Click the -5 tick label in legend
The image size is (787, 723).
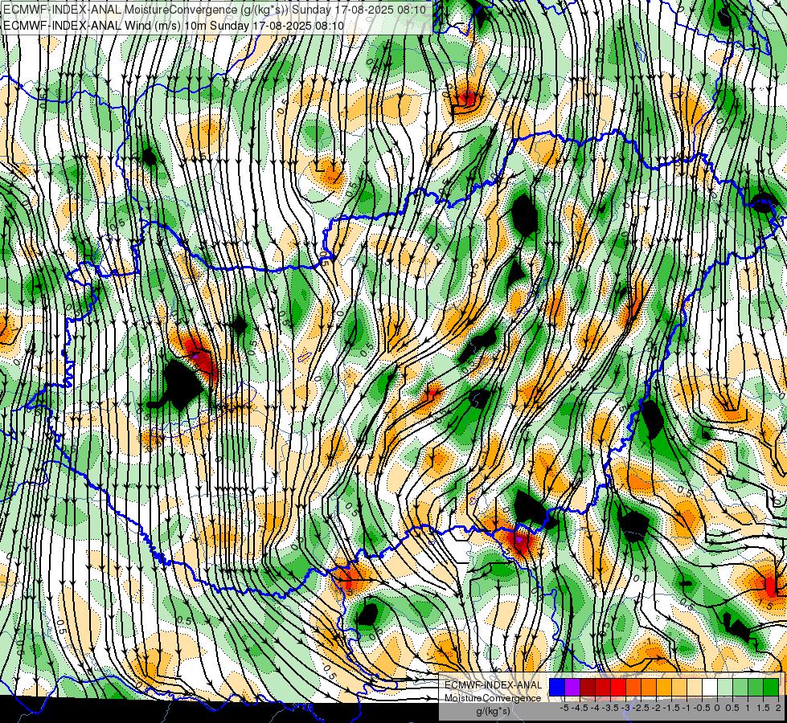564,708
